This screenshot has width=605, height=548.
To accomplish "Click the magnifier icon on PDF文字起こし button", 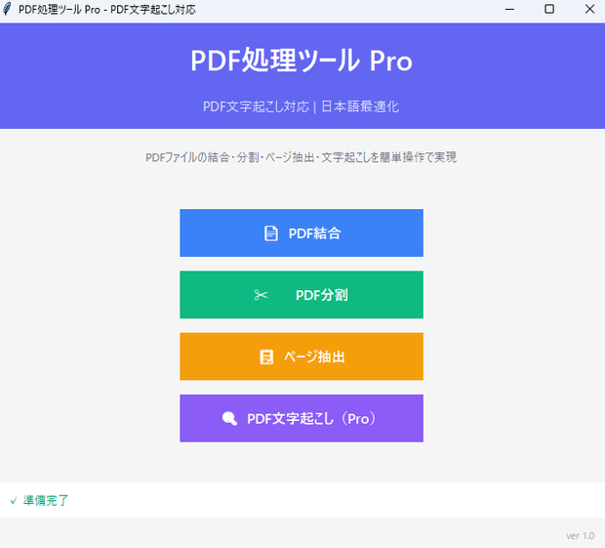I will coord(229,419).
